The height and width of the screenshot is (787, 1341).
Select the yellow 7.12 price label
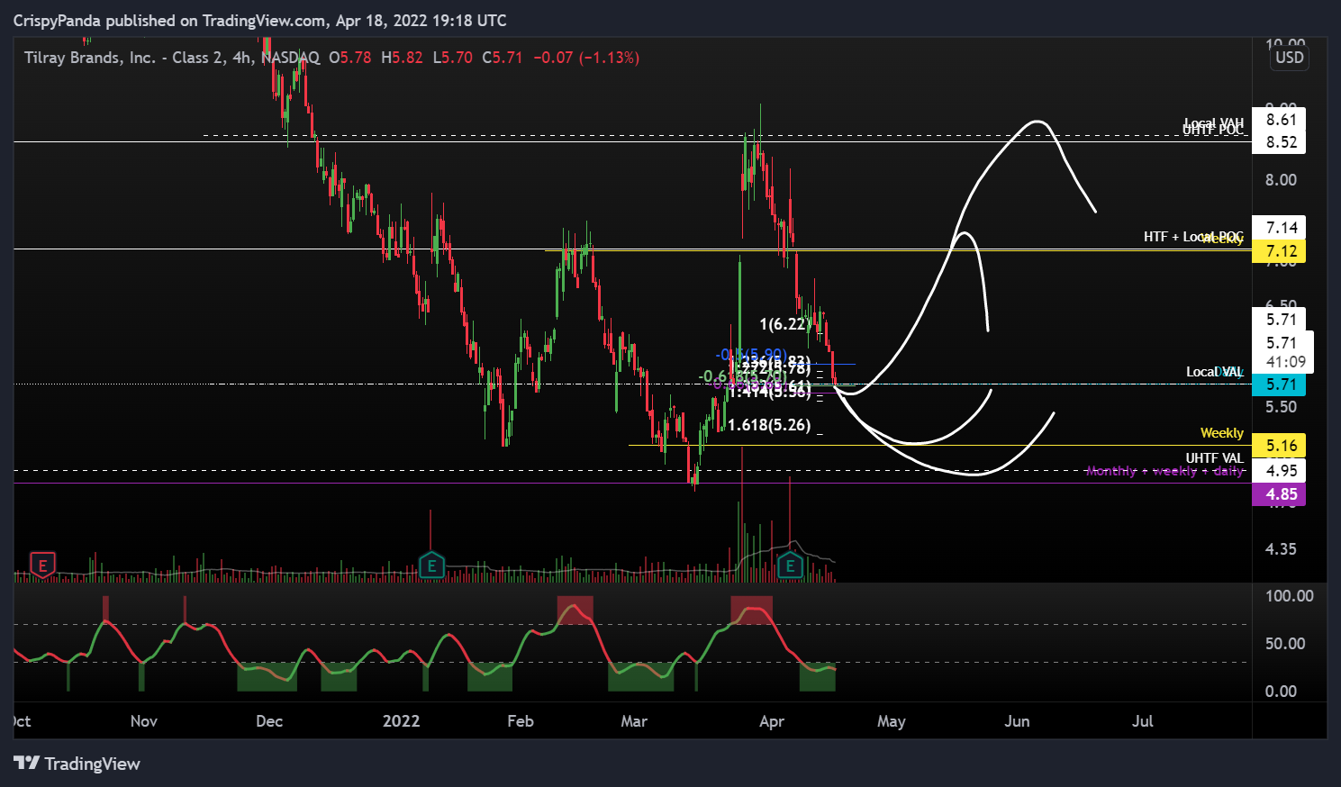(x=1280, y=250)
